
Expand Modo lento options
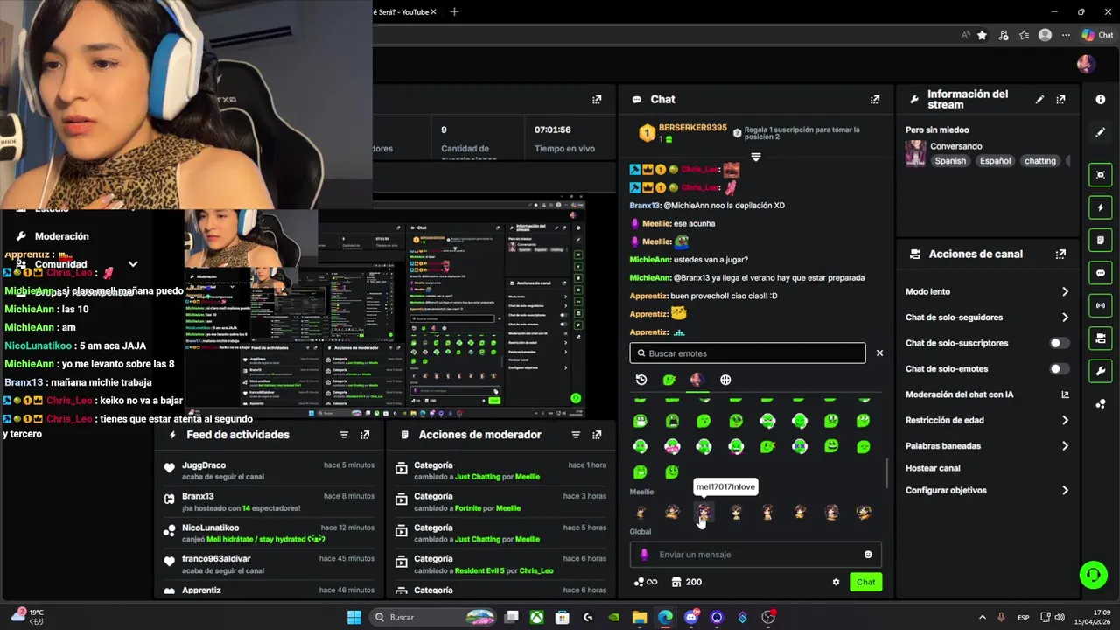point(1065,291)
